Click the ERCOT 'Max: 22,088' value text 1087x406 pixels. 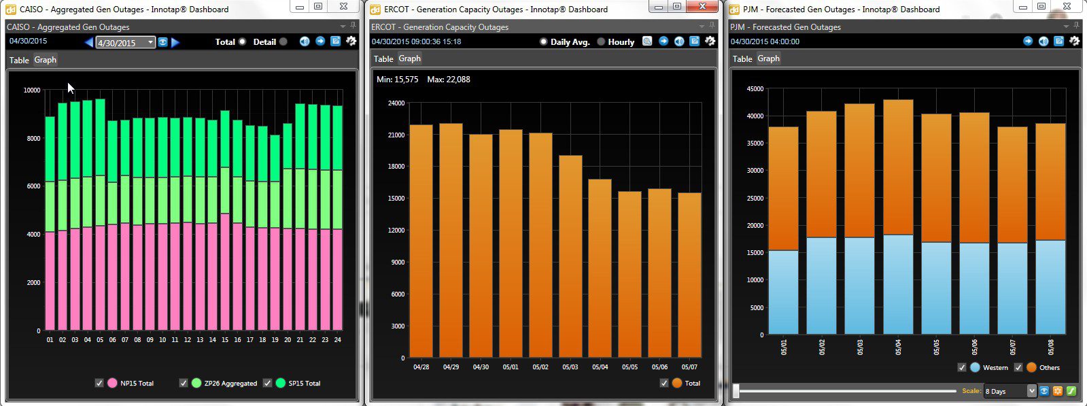[x=449, y=80]
